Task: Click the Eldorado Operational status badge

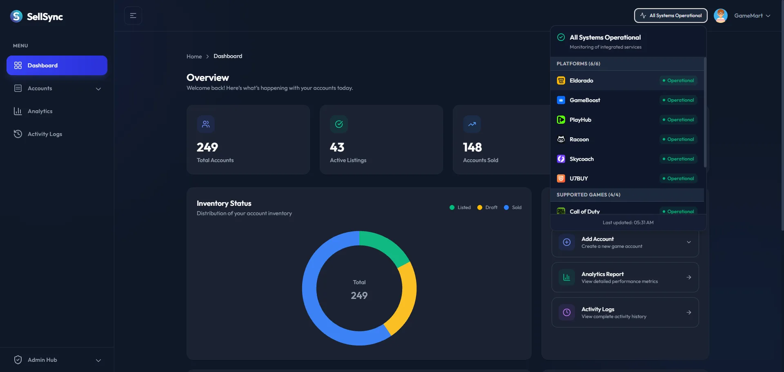Action: pyautogui.click(x=678, y=80)
